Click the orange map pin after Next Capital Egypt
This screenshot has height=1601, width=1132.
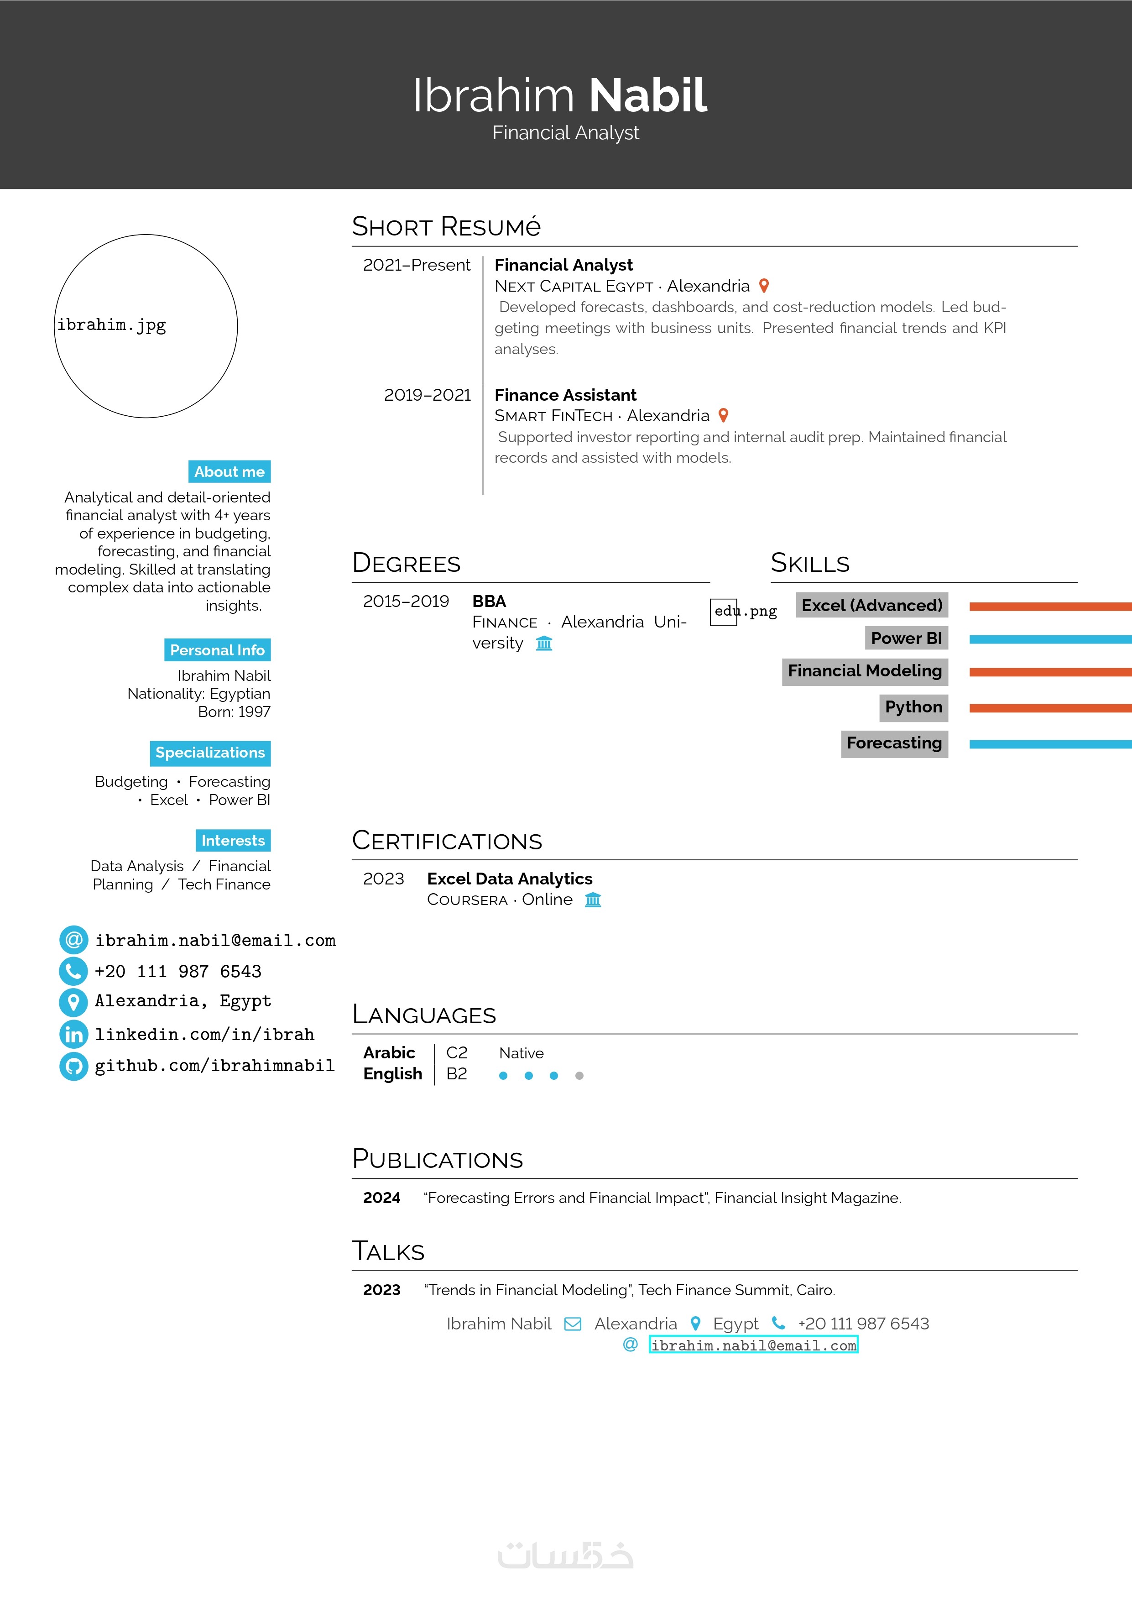[764, 286]
